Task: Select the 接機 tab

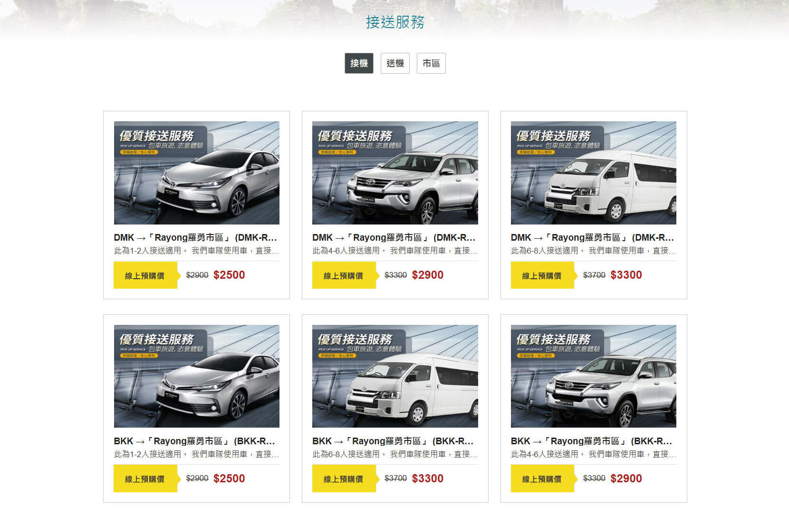Action: (x=359, y=63)
